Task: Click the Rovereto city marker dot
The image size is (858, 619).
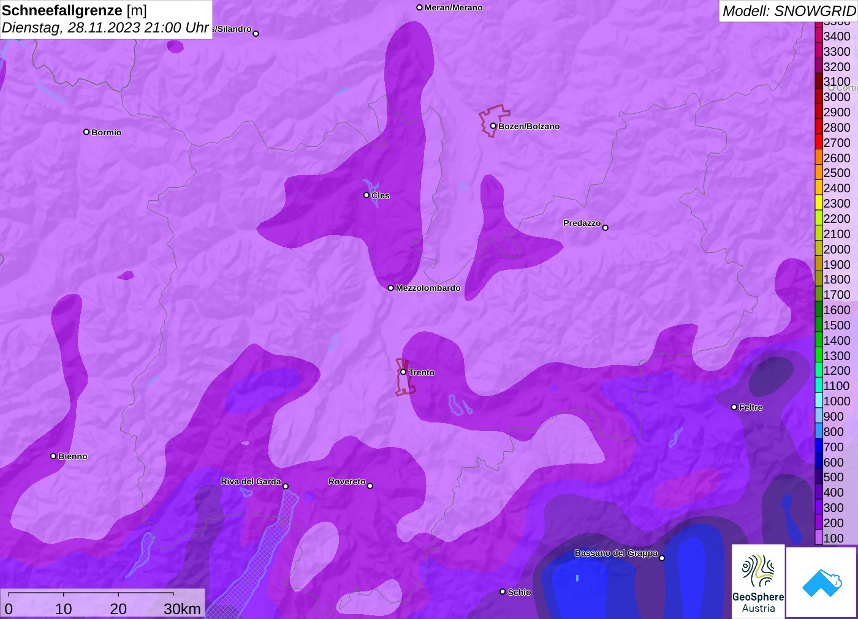Action: coord(370,486)
